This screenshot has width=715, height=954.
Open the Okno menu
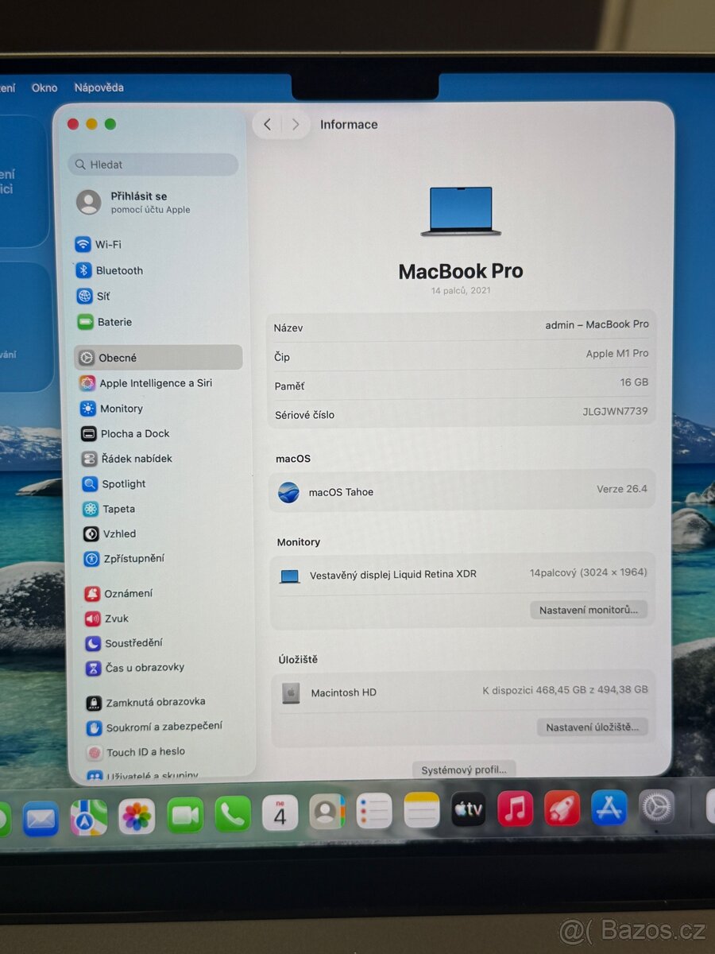click(44, 87)
